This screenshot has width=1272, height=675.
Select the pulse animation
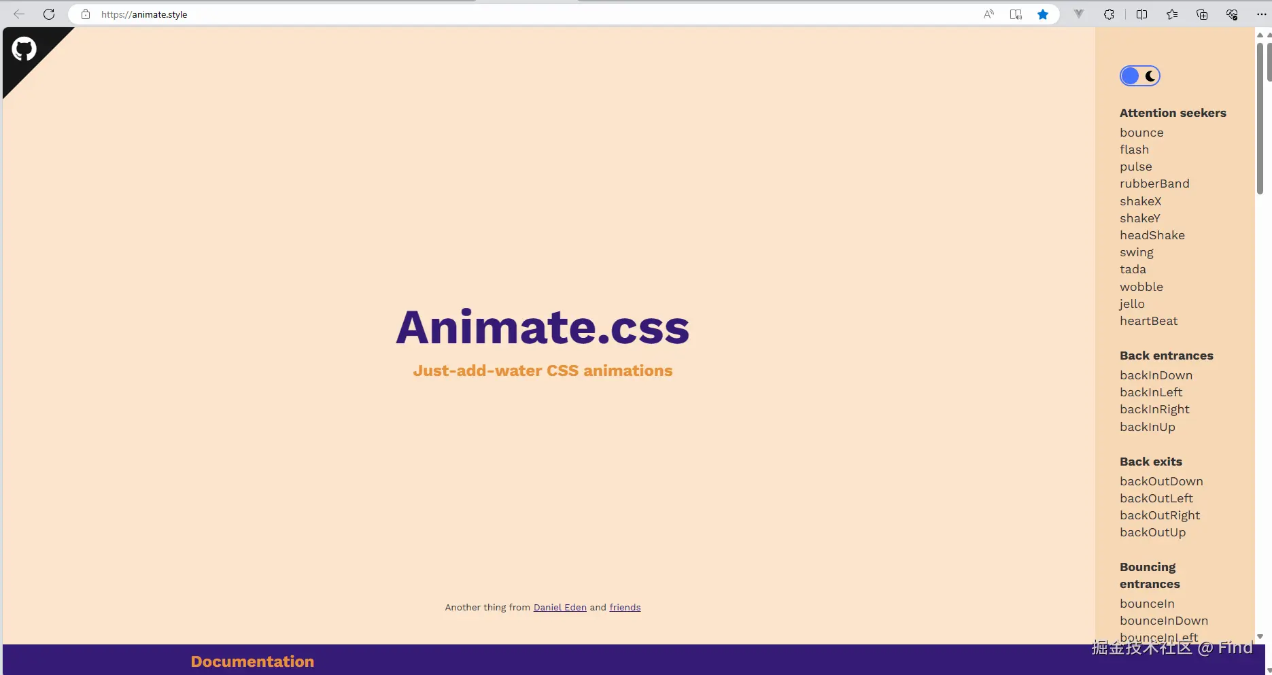point(1136,167)
